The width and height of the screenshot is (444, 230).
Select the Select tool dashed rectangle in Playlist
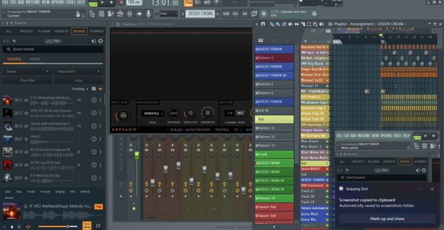pyautogui.click(x=309, y=24)
